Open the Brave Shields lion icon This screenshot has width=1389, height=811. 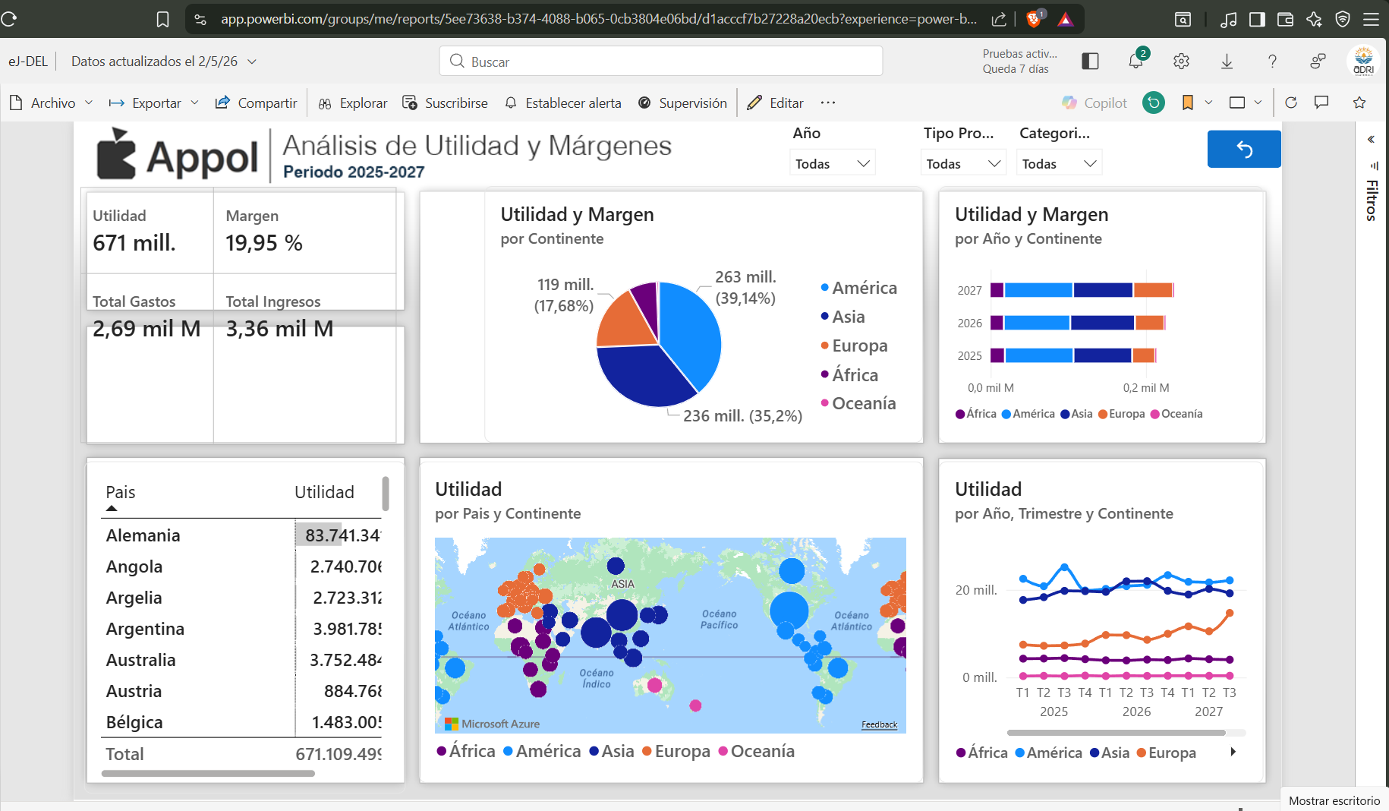1034,19
